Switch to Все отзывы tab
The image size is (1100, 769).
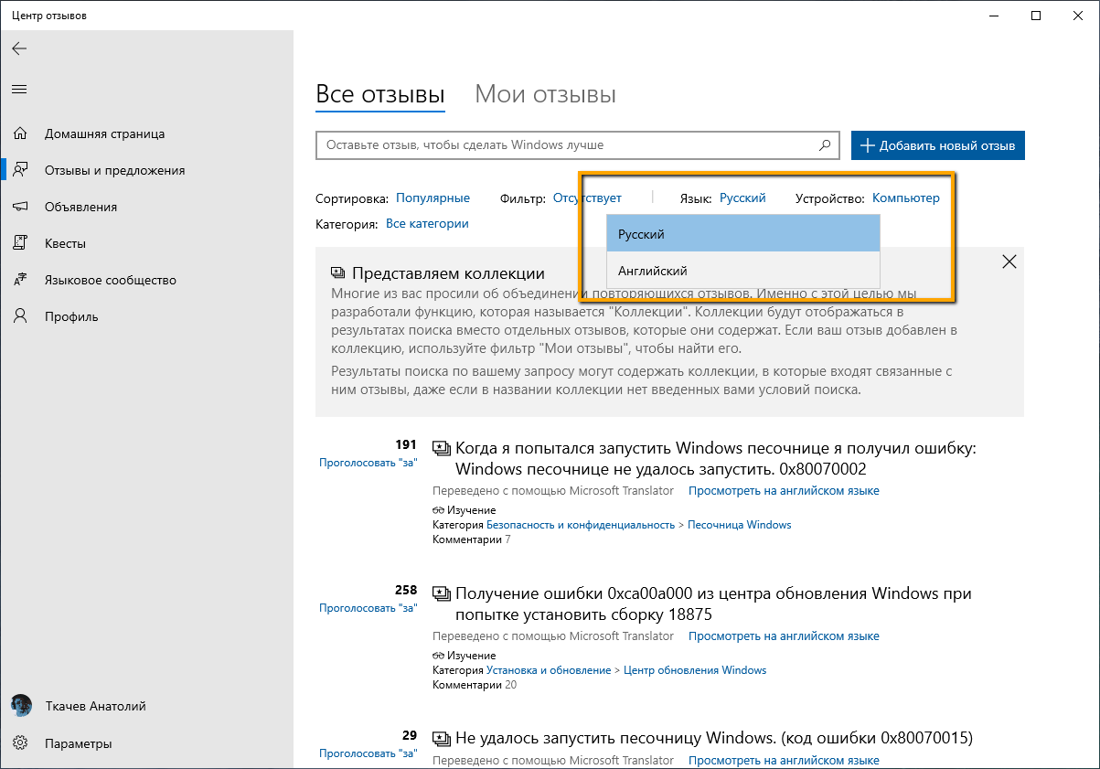tap(379, 94)
